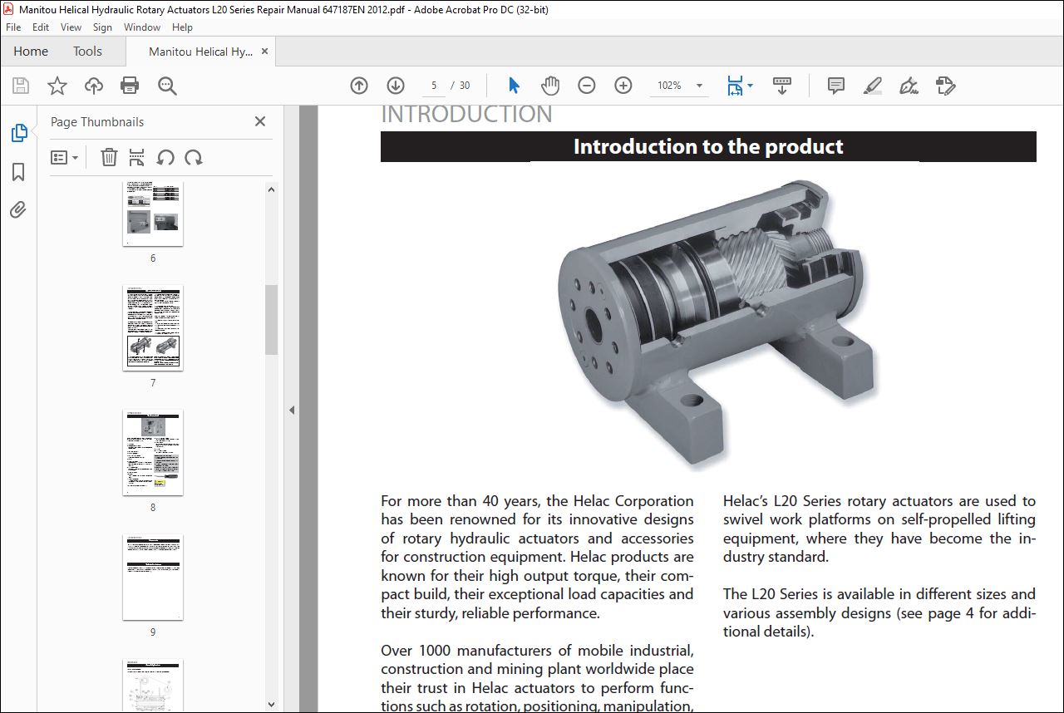
Task: Print the document using printer icon
Action: 130,86
